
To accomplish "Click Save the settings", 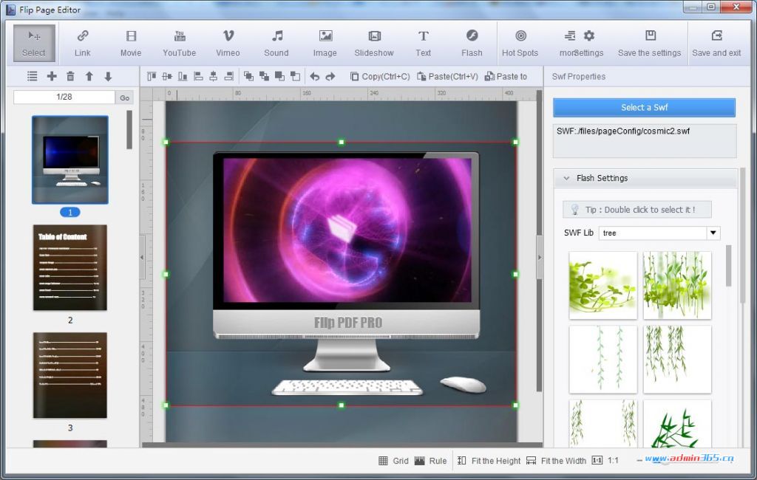I will tap(649, 43).
